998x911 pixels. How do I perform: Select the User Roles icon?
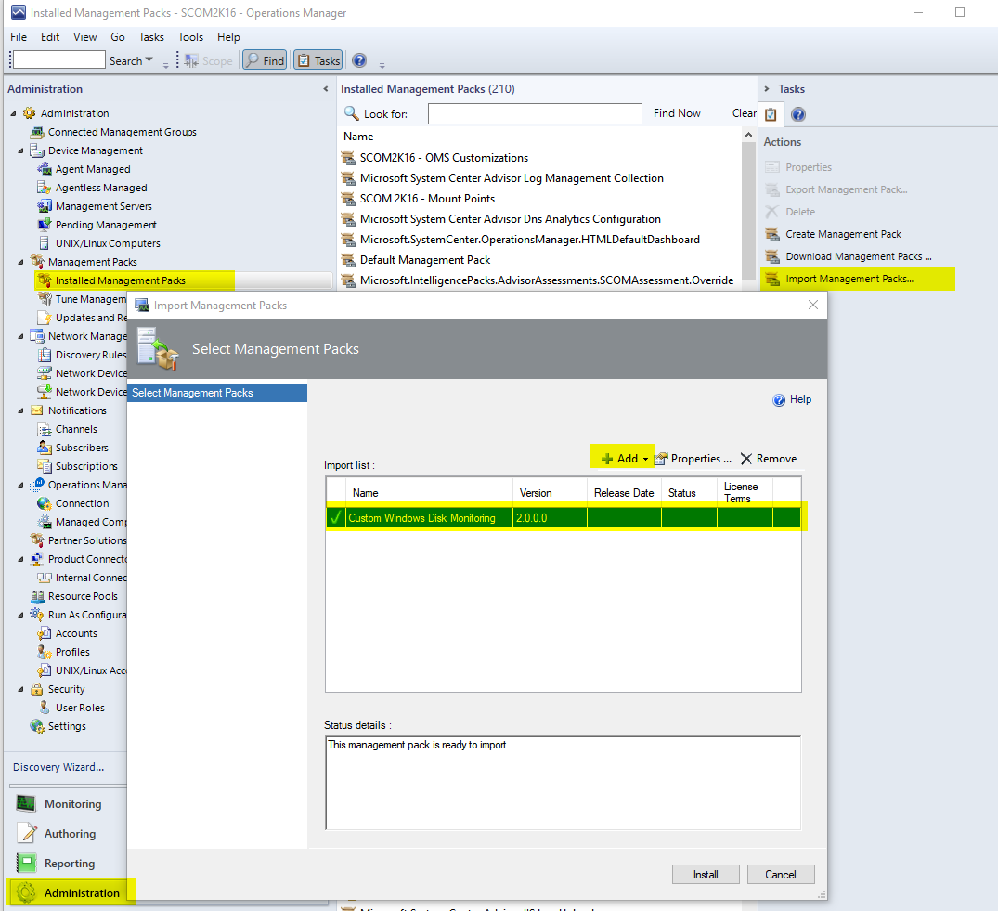pyautogui.click(x=45, y=708)
